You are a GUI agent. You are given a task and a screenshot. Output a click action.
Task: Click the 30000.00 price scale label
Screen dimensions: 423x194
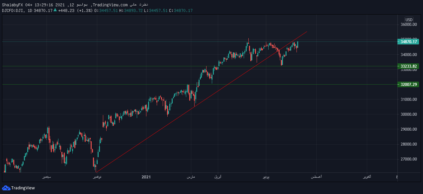[x=409, y=114]
